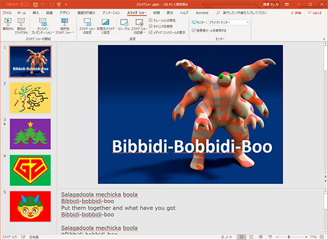Image resolution: width=328 pixels, height=240 pixels.
Task: Click the spell check icon in status bar
Action: [23, 237]
